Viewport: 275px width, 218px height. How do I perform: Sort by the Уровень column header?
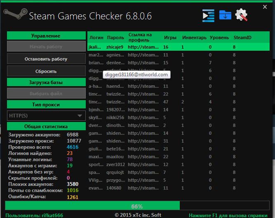(219, 38)
